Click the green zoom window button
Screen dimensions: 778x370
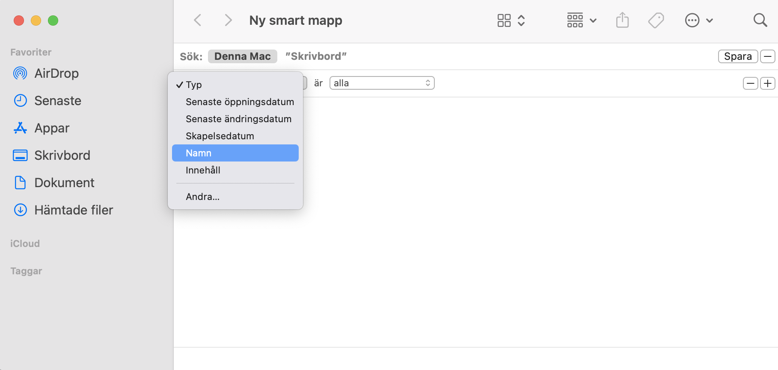point(53,21)
